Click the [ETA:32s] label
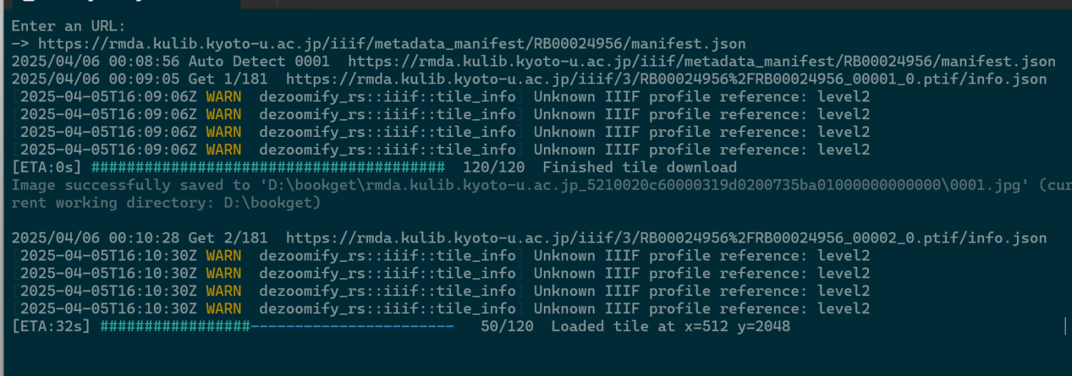This screenshot has height=376, width=1072. coord(51,327)
